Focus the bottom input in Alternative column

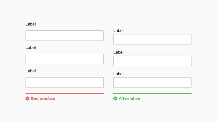coord(152,82)
